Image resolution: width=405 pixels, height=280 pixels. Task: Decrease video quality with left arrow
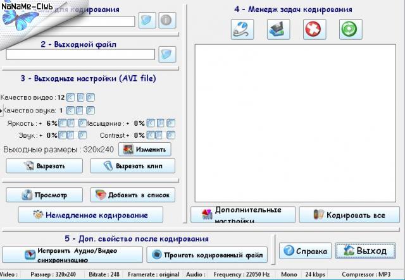[71, 97]
